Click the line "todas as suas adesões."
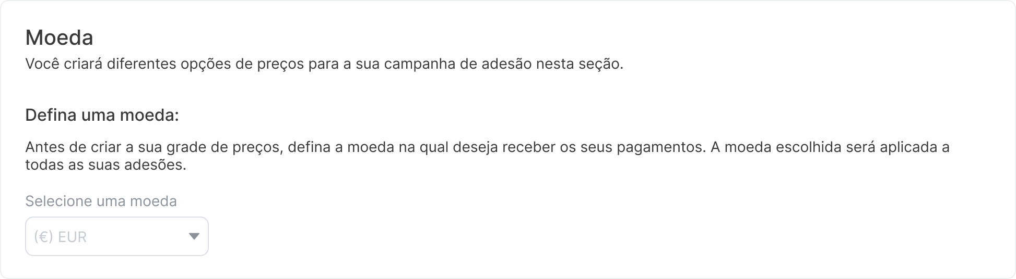This screenshot has height=279, width=1016. pyautogui.click(x=105, y=166)
